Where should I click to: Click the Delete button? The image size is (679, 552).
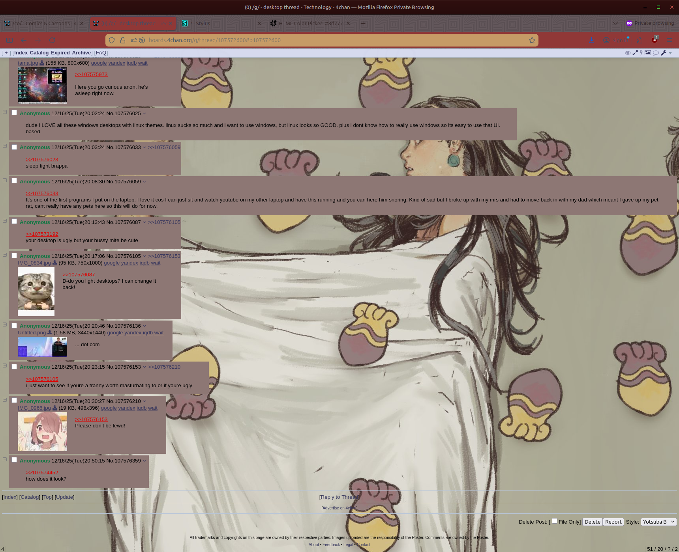click(592, 522)
